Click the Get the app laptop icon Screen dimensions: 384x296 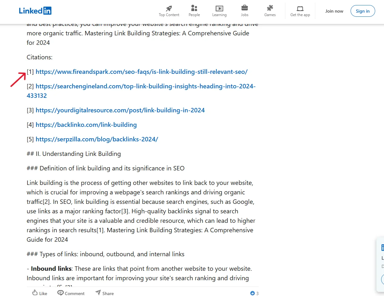pyautogui.click(x=300, y=9)
